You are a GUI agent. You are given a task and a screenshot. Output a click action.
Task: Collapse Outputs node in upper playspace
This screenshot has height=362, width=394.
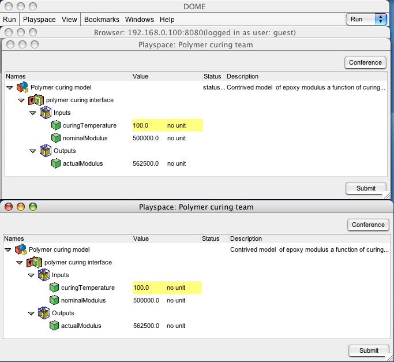point(33,151)
